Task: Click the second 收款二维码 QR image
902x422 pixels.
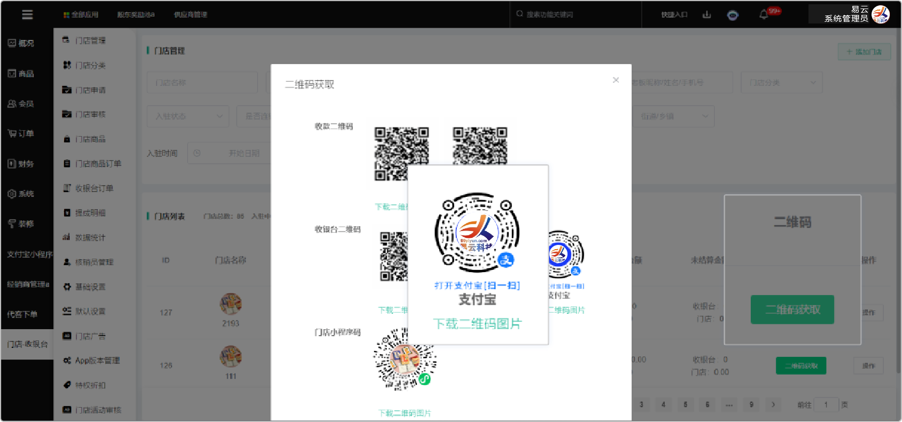Action: (480, 146)
